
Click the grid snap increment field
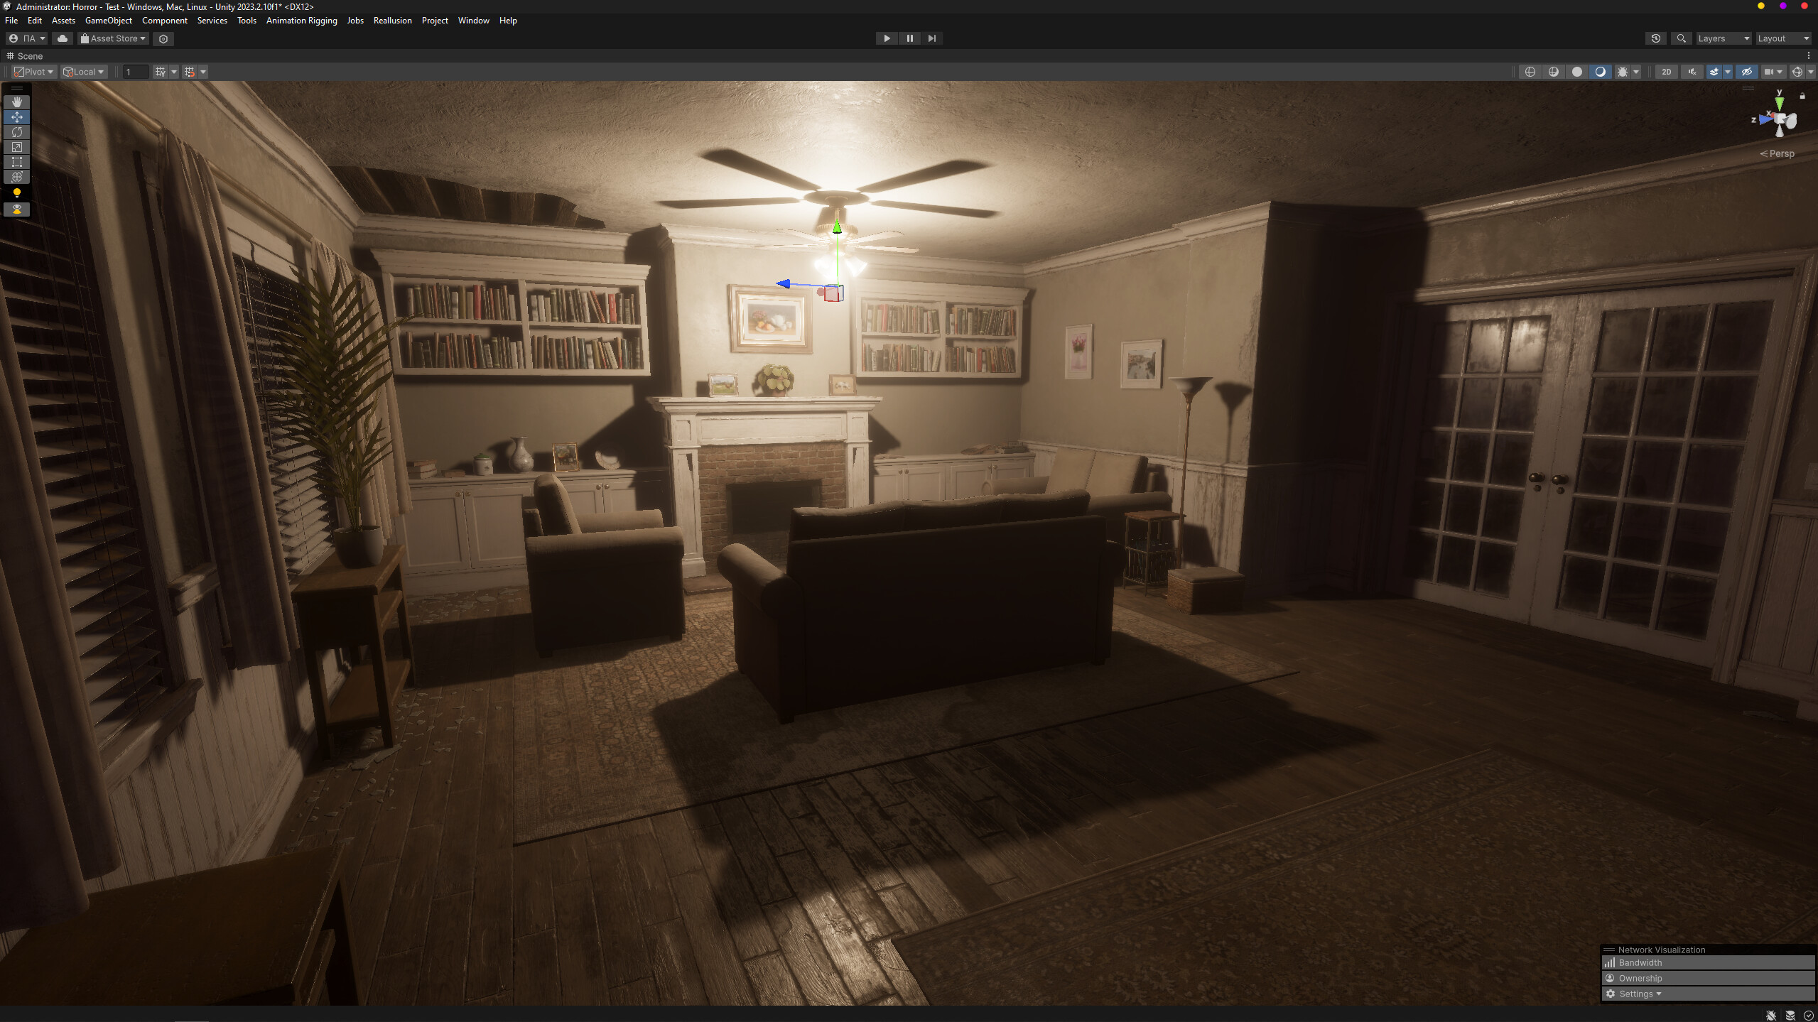[135, 71]
